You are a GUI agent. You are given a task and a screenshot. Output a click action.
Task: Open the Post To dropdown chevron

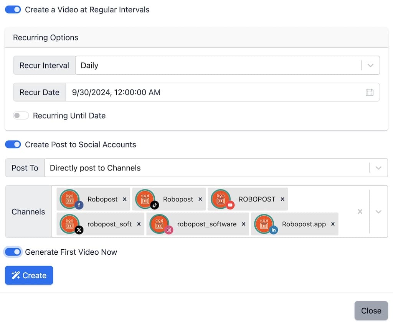point(378,168)
